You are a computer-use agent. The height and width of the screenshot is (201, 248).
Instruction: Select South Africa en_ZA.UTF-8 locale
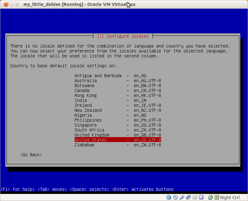coord(118,130)
